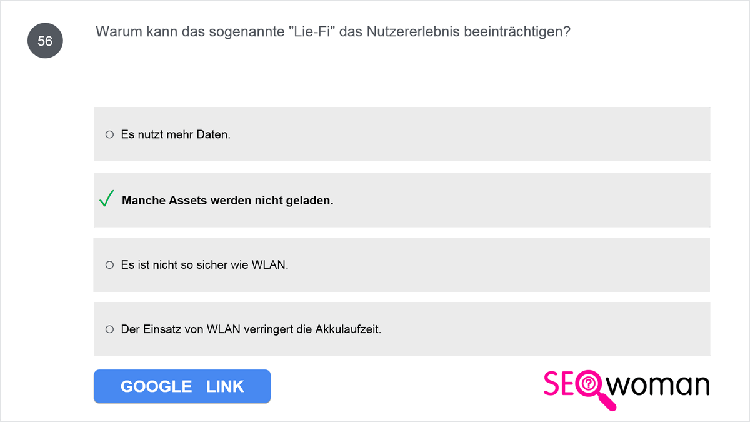Click the question number 56 badge
This screenshot has height=422, width=750.
tap(45, 41)
